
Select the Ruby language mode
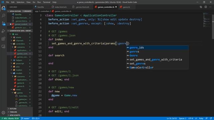201,118
